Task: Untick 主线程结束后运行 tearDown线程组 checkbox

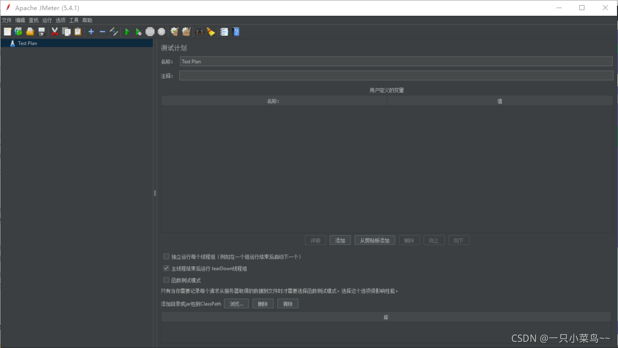Action: [166, 268]
